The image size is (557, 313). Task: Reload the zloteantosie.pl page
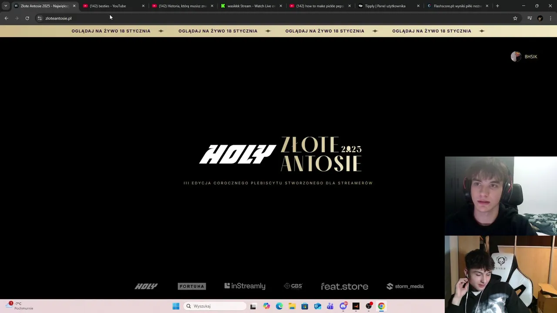(x=27, y=18)
